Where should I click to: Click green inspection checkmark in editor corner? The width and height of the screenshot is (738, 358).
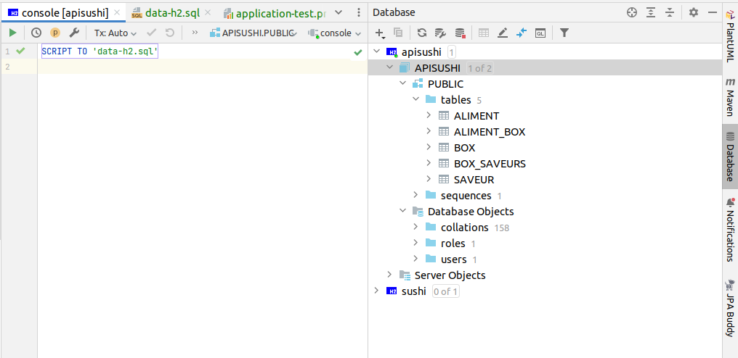358,52
